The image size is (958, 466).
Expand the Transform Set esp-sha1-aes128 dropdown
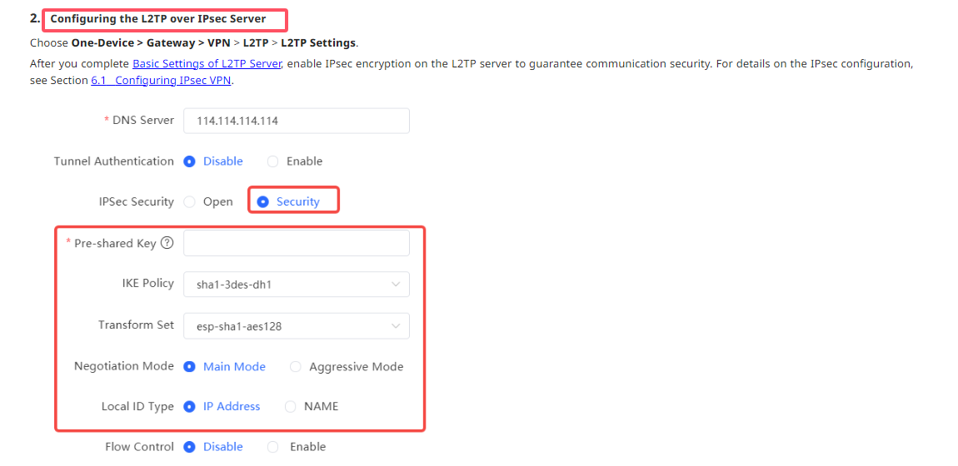pyautogui.click(x=297, y=326)
